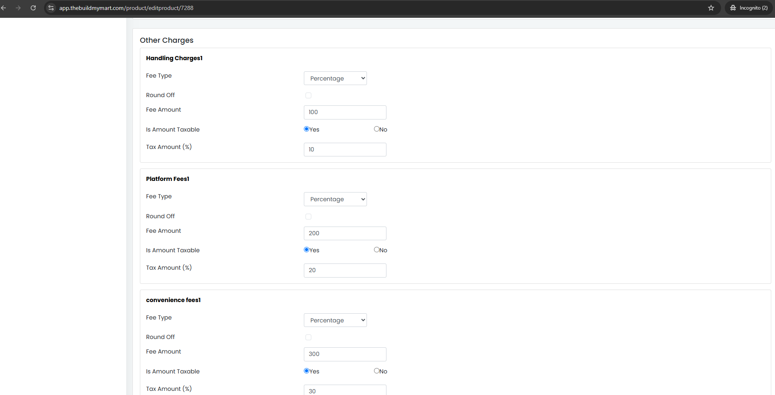Click the browser back arrow
775x395 pixels.
pyautogui.click(x=4, y=8)
